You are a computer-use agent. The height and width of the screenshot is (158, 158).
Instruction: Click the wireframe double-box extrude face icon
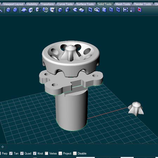(x=45, y=10)
